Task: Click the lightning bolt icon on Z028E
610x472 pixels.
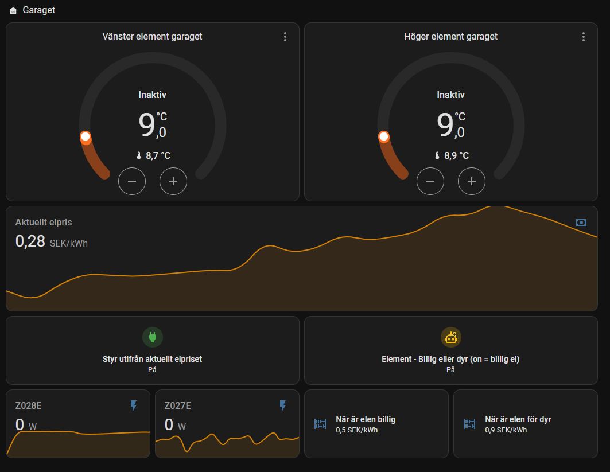Action: 134,406
